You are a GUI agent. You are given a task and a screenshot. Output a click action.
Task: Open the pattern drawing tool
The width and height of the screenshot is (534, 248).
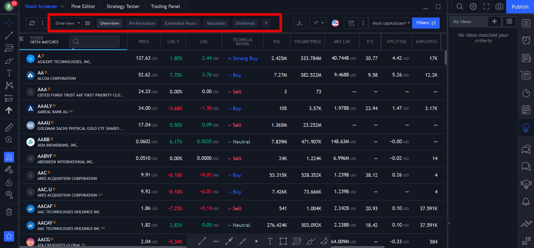point(9,85)
